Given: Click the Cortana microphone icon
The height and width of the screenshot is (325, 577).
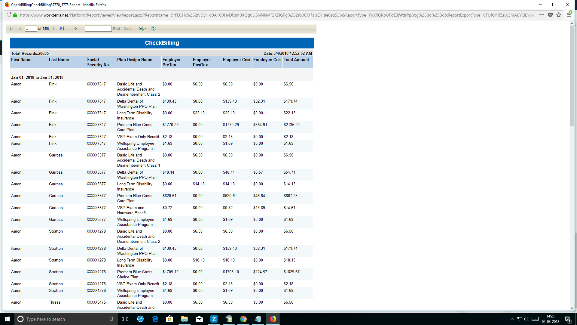Looking at the screenshot, I should (111, 319).
